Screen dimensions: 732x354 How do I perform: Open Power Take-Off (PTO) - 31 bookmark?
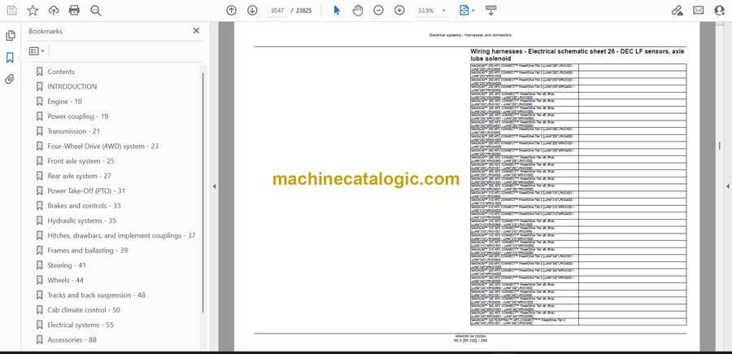86,190
